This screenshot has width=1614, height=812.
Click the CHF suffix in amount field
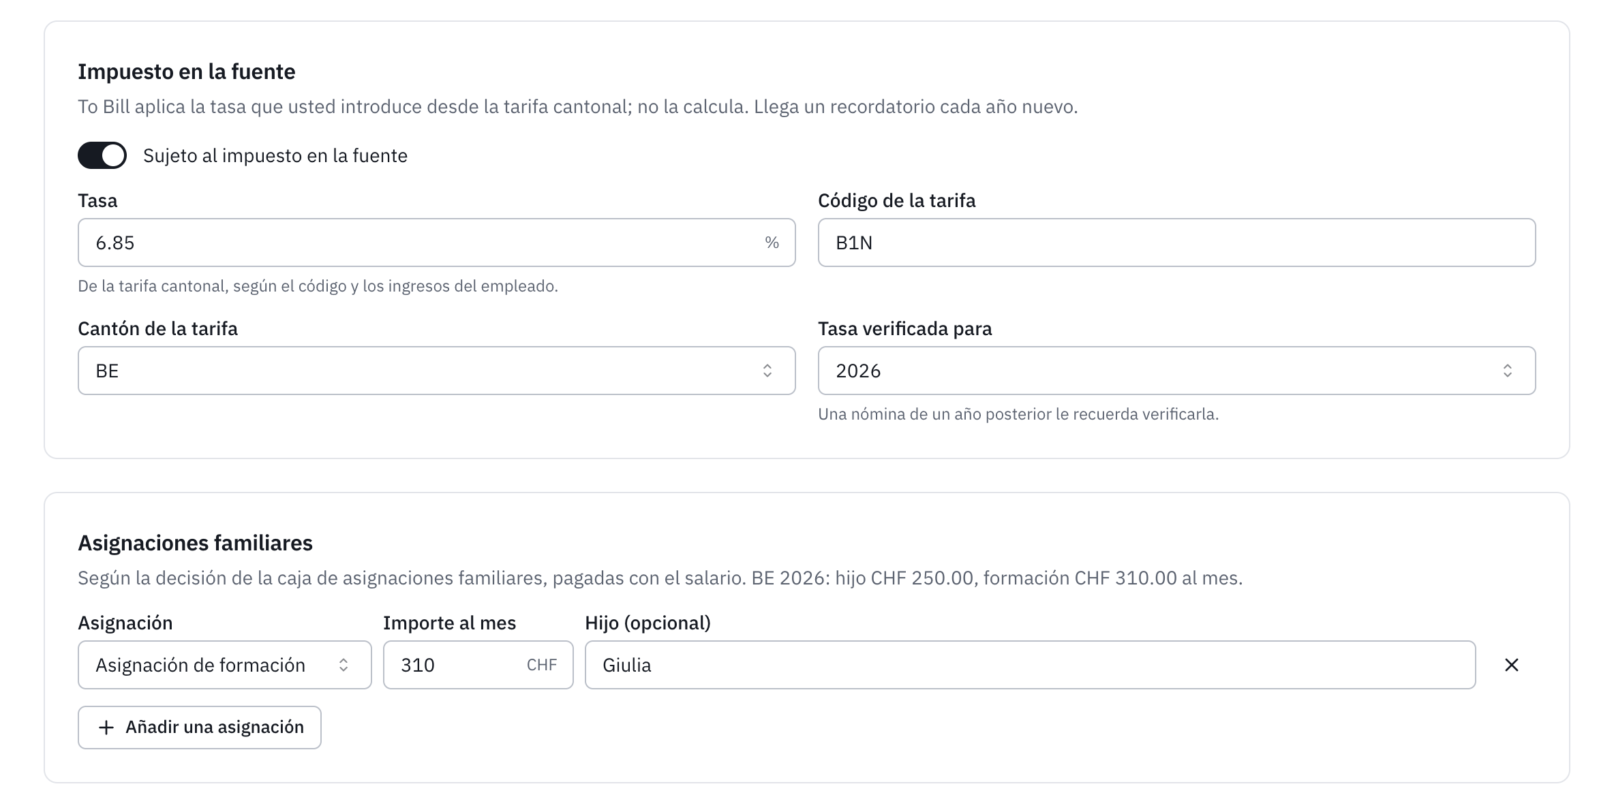tap(542, 665)
